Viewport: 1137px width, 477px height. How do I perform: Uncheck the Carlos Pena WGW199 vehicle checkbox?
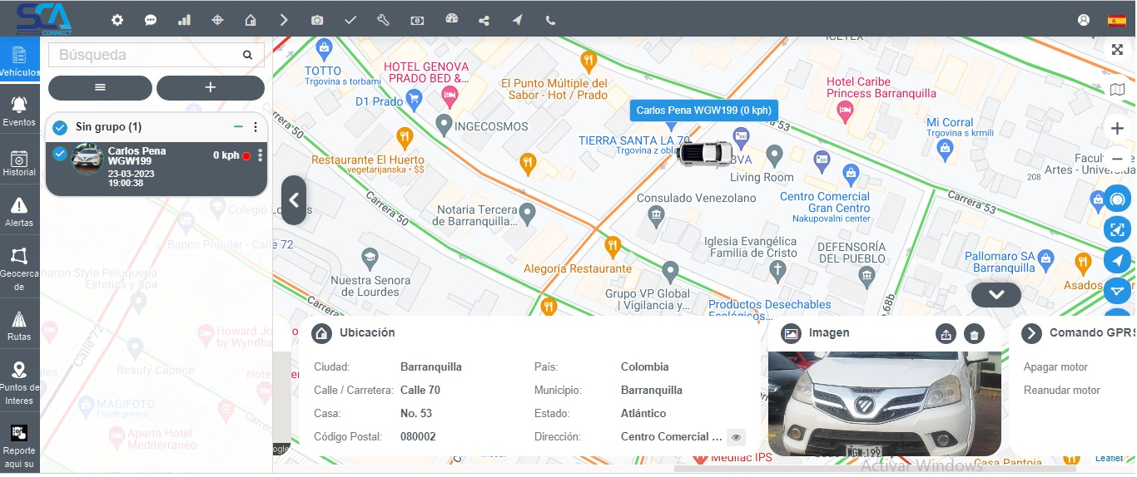click(60, 154)
